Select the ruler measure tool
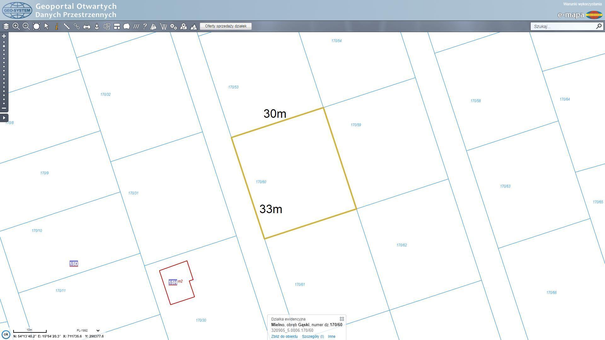This screenshot has height=340, width=605. (66, 26)
